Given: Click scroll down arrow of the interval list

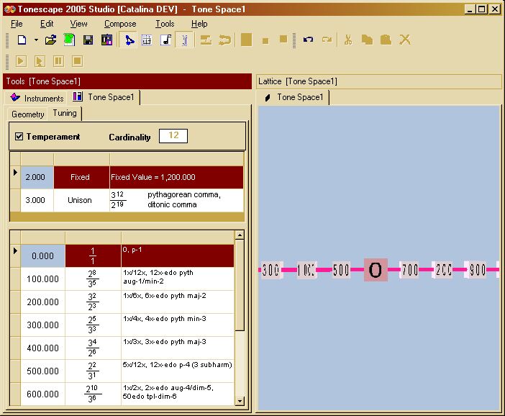Looking at the screenshot, I should pos(240,401).
